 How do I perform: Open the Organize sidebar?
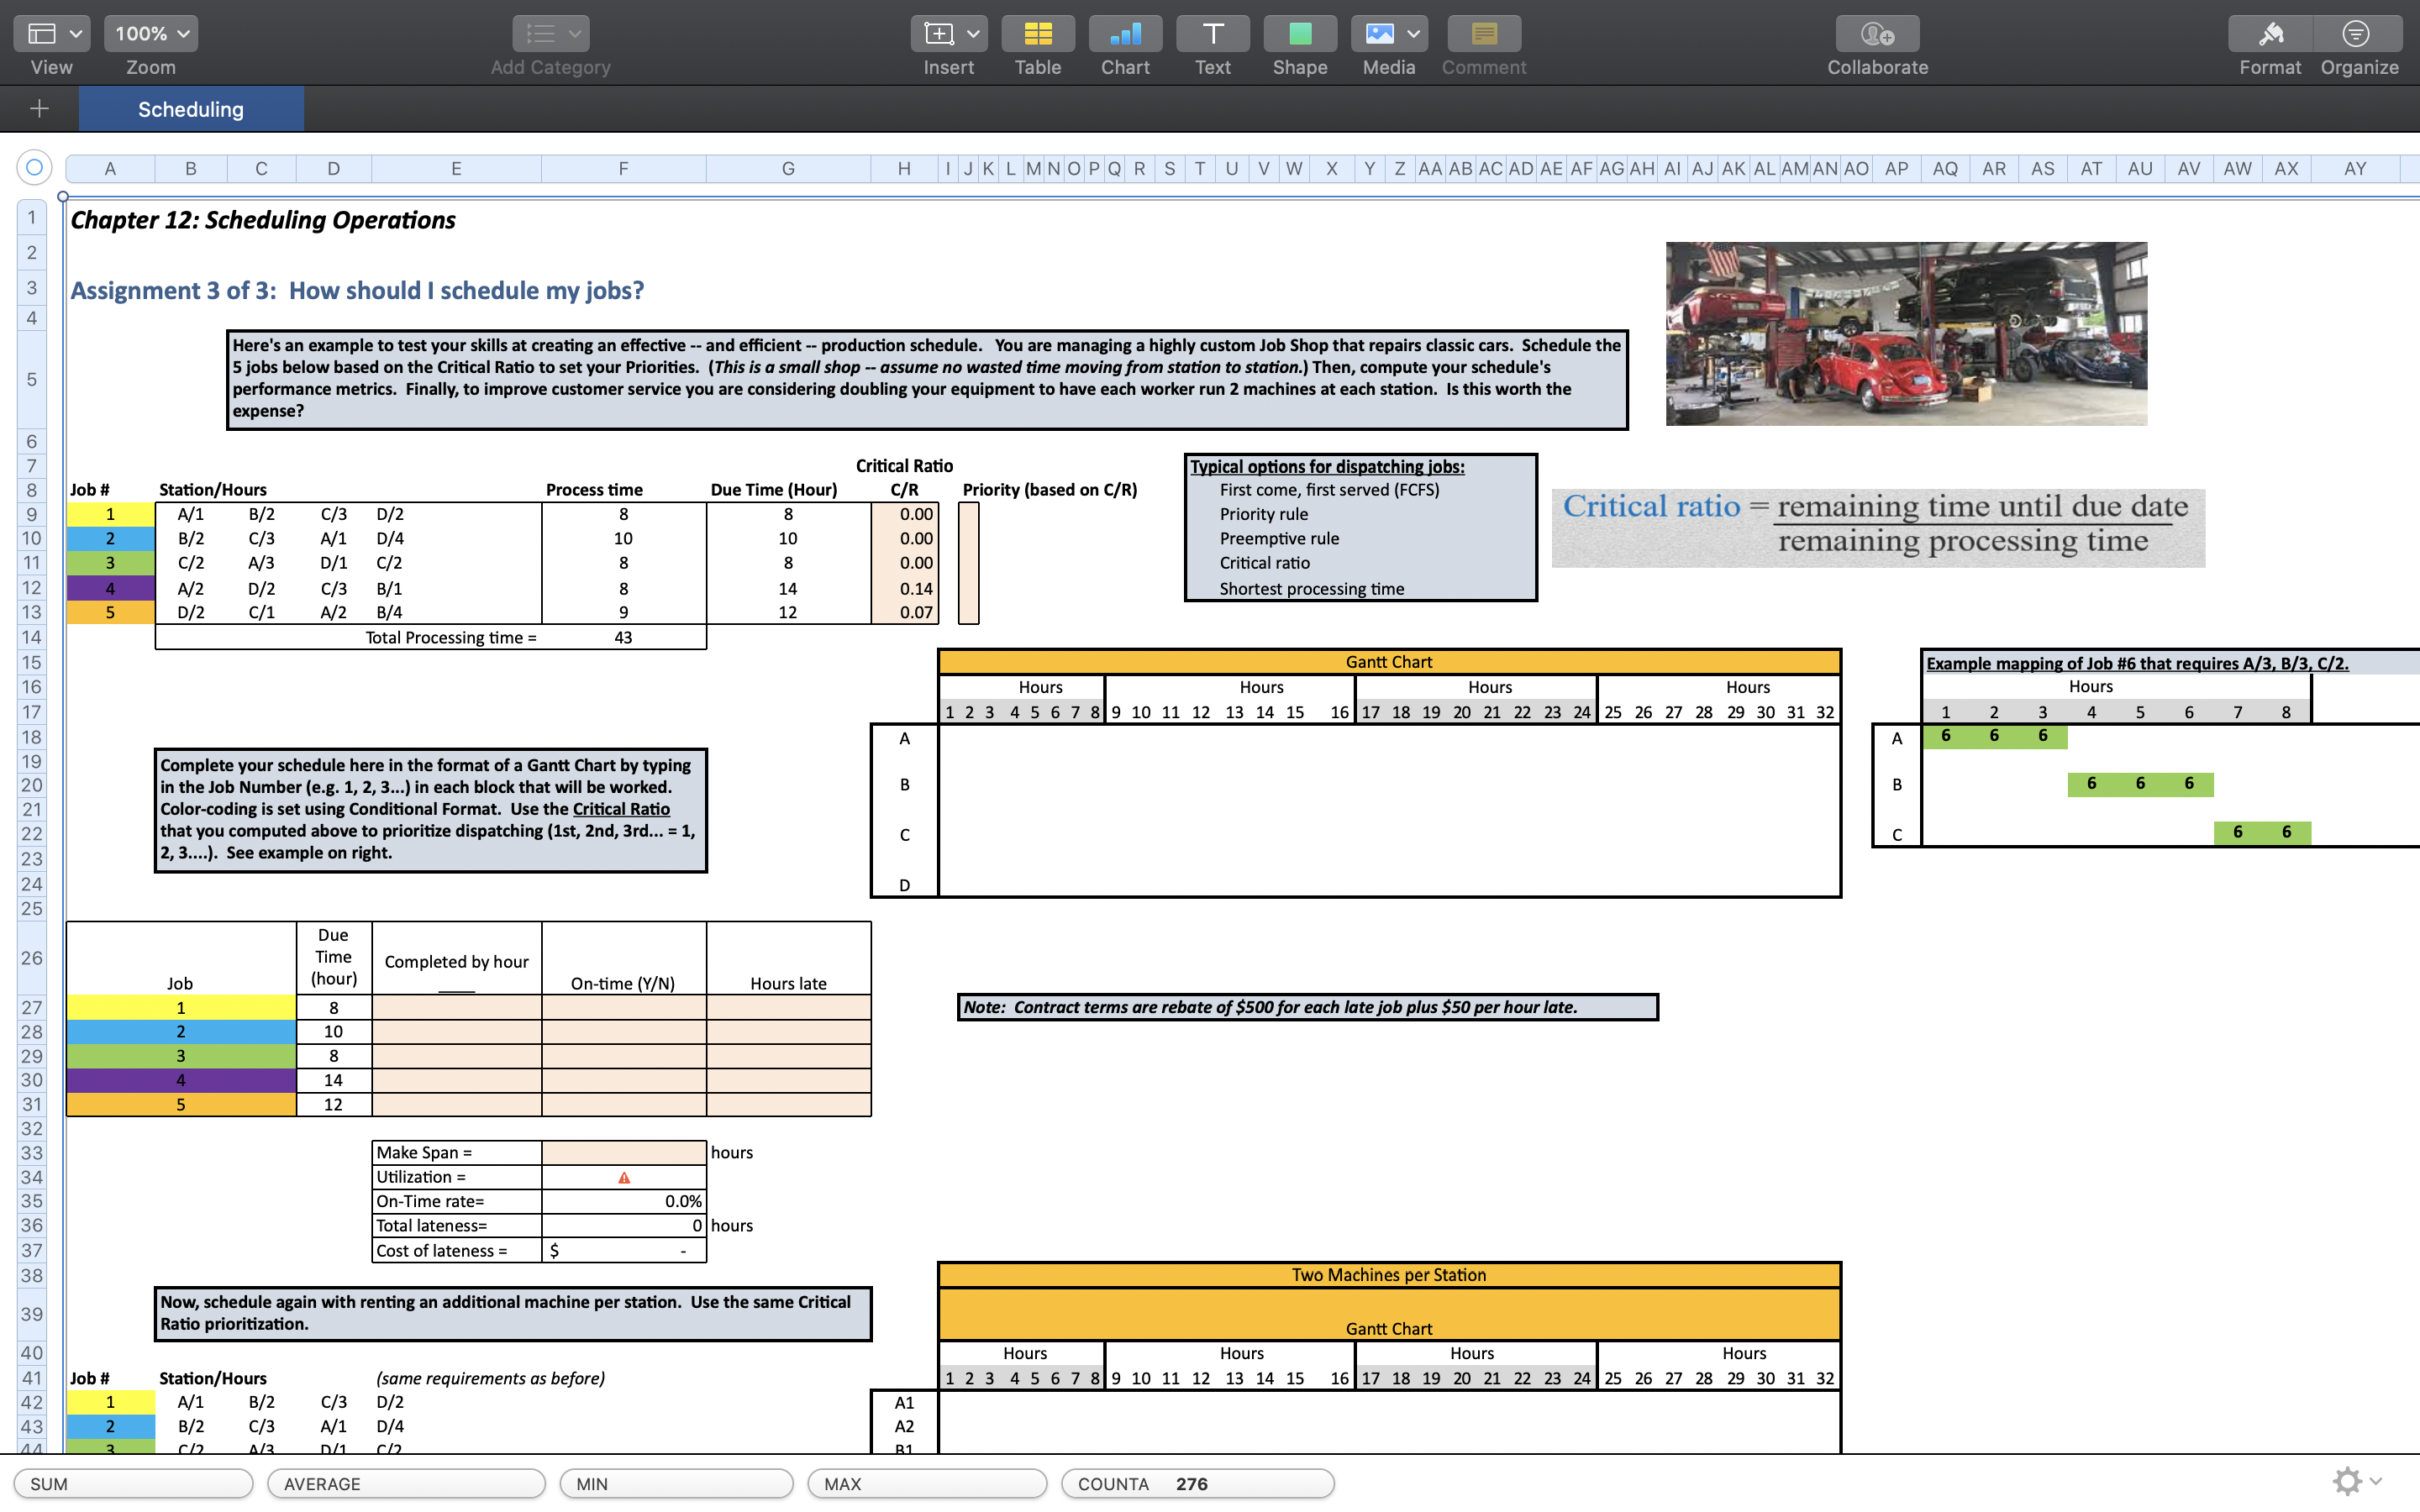2358,33
